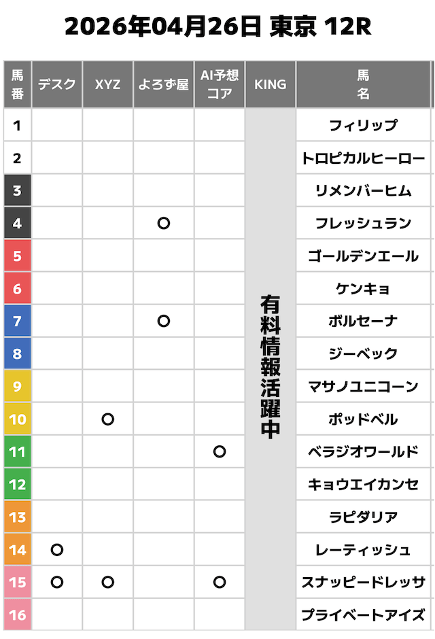The image size is (435, 639).
Task: Click the XYZ circle mark for horse 10
Action: point(107,419)
